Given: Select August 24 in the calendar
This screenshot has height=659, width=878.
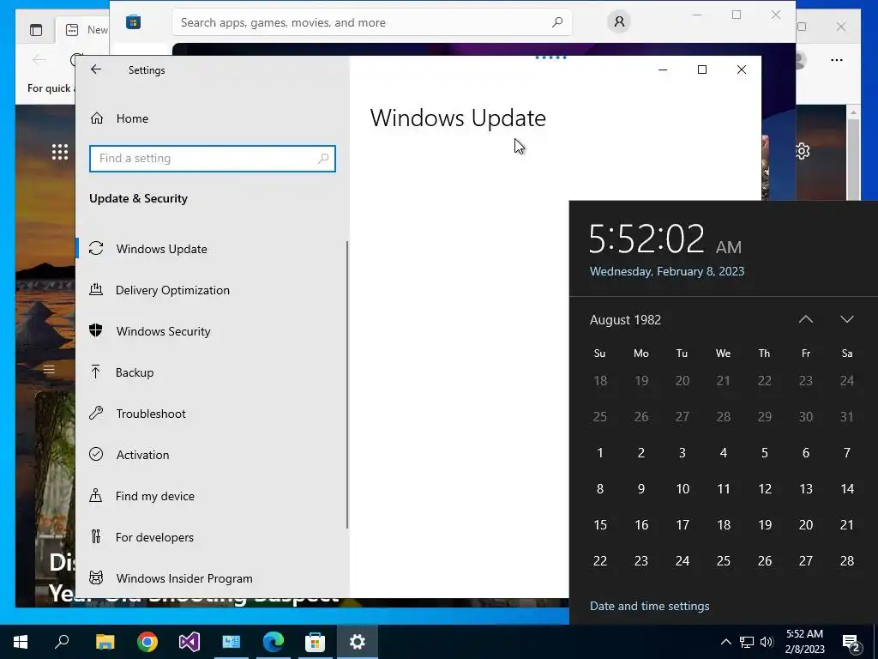Looking at the screenshot, I should click(x=682, y=561).
